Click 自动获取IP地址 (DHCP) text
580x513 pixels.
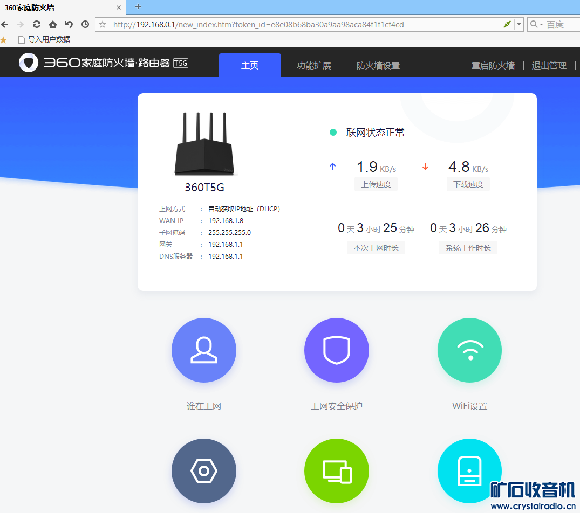[244, 209]
